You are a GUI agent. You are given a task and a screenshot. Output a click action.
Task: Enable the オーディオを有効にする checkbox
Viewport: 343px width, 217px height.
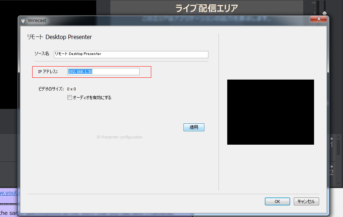[x=69, y=98]
